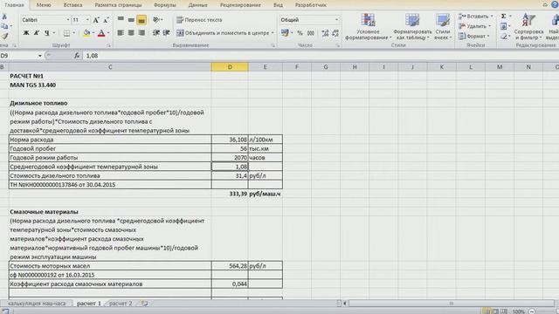Click the Format Painter brush icon
The image size is (559, 314).
(x=4, y=37)
